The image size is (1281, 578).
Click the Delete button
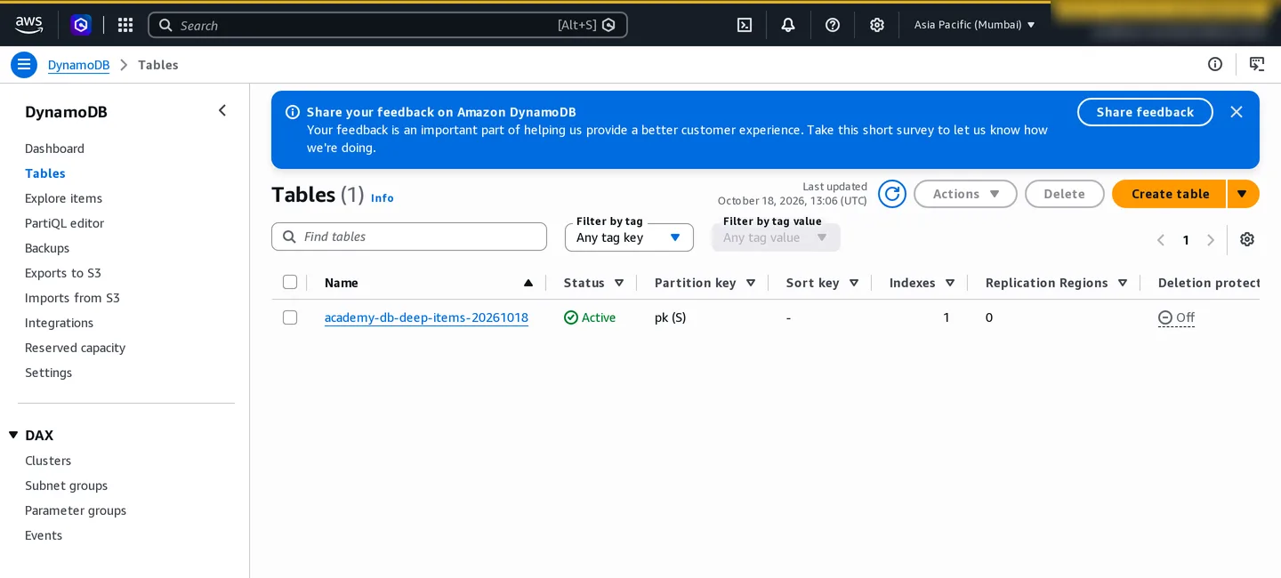(x=1064, y=194)
